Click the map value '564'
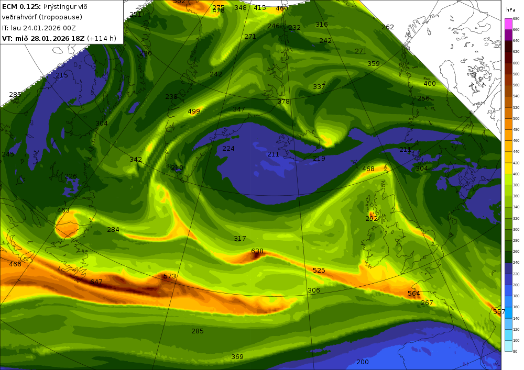Image resolution: width=524 pixels, height=370 pixels. [x=414, y=293]
